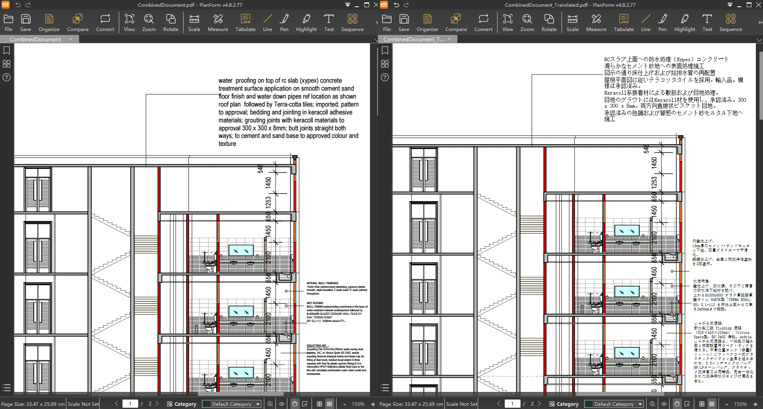Open the bookmarks panel in left sidebar

7,50
